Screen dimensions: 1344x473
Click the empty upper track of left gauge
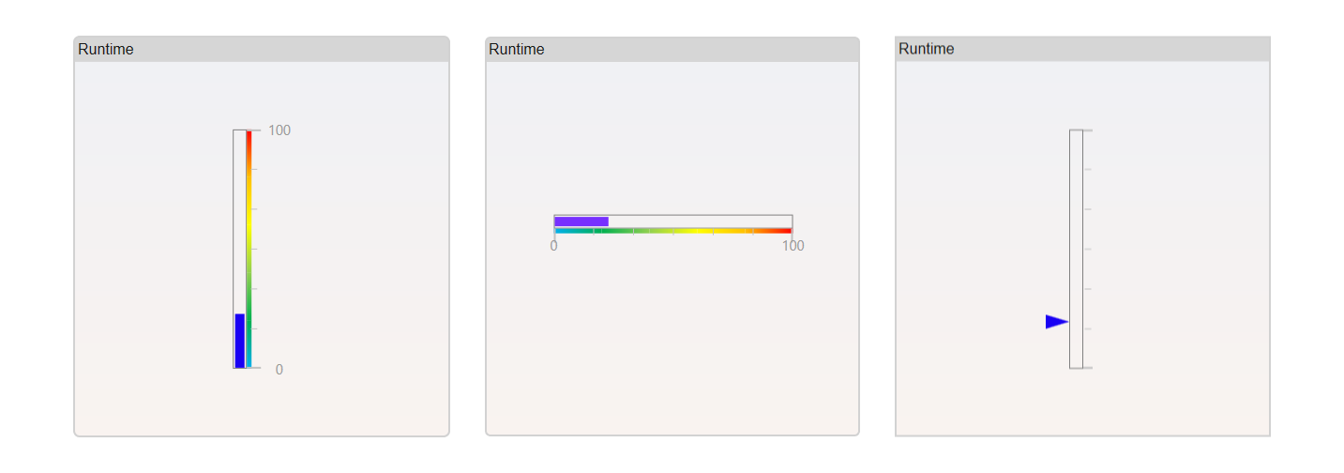(x=239, y=221)
